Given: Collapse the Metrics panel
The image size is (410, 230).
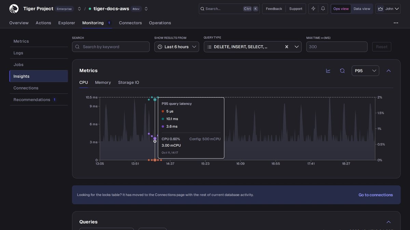Looking at the screenshot, I should 388,71.
